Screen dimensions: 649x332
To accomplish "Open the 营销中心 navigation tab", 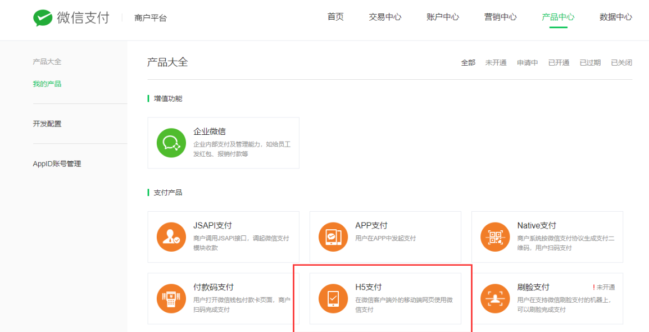I will click(x=501, y=17).
